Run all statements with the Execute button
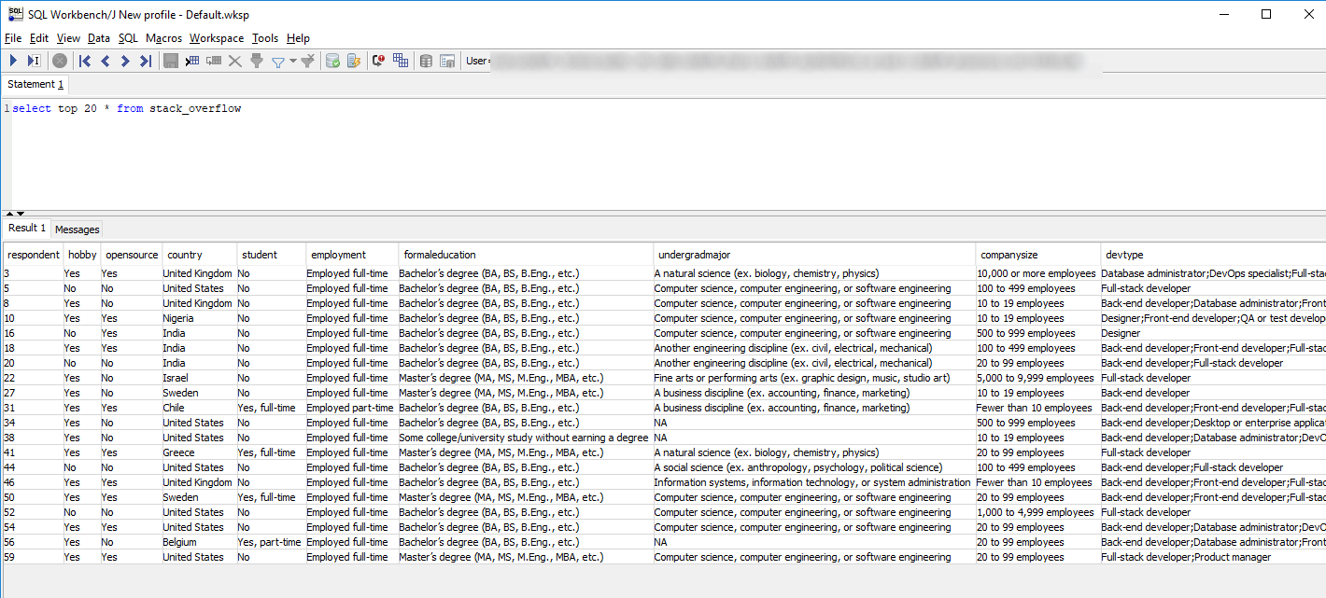The height and width of the screenshot is (598, 1326). (13, 61)
